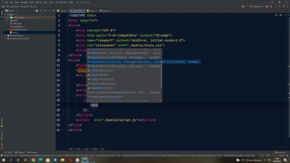This screenshot has height=163, width=290.
Task: Click the Search Everywhere magnifier icon
Action: (284, 6)
